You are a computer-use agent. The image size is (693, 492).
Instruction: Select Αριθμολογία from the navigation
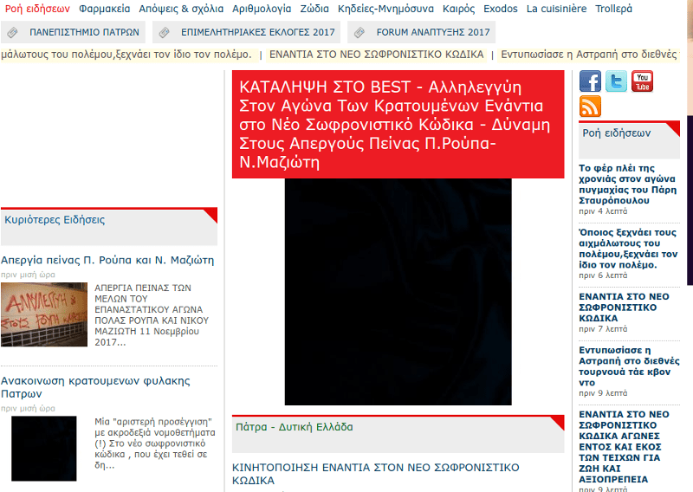[x=262, y=9]
